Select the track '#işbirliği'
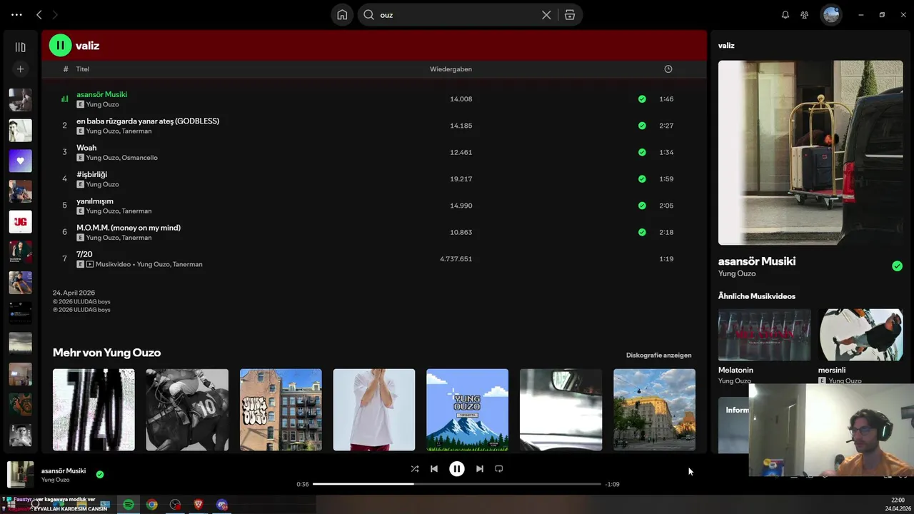The height and width of the screenshot is (514, 914). point(91,174)
